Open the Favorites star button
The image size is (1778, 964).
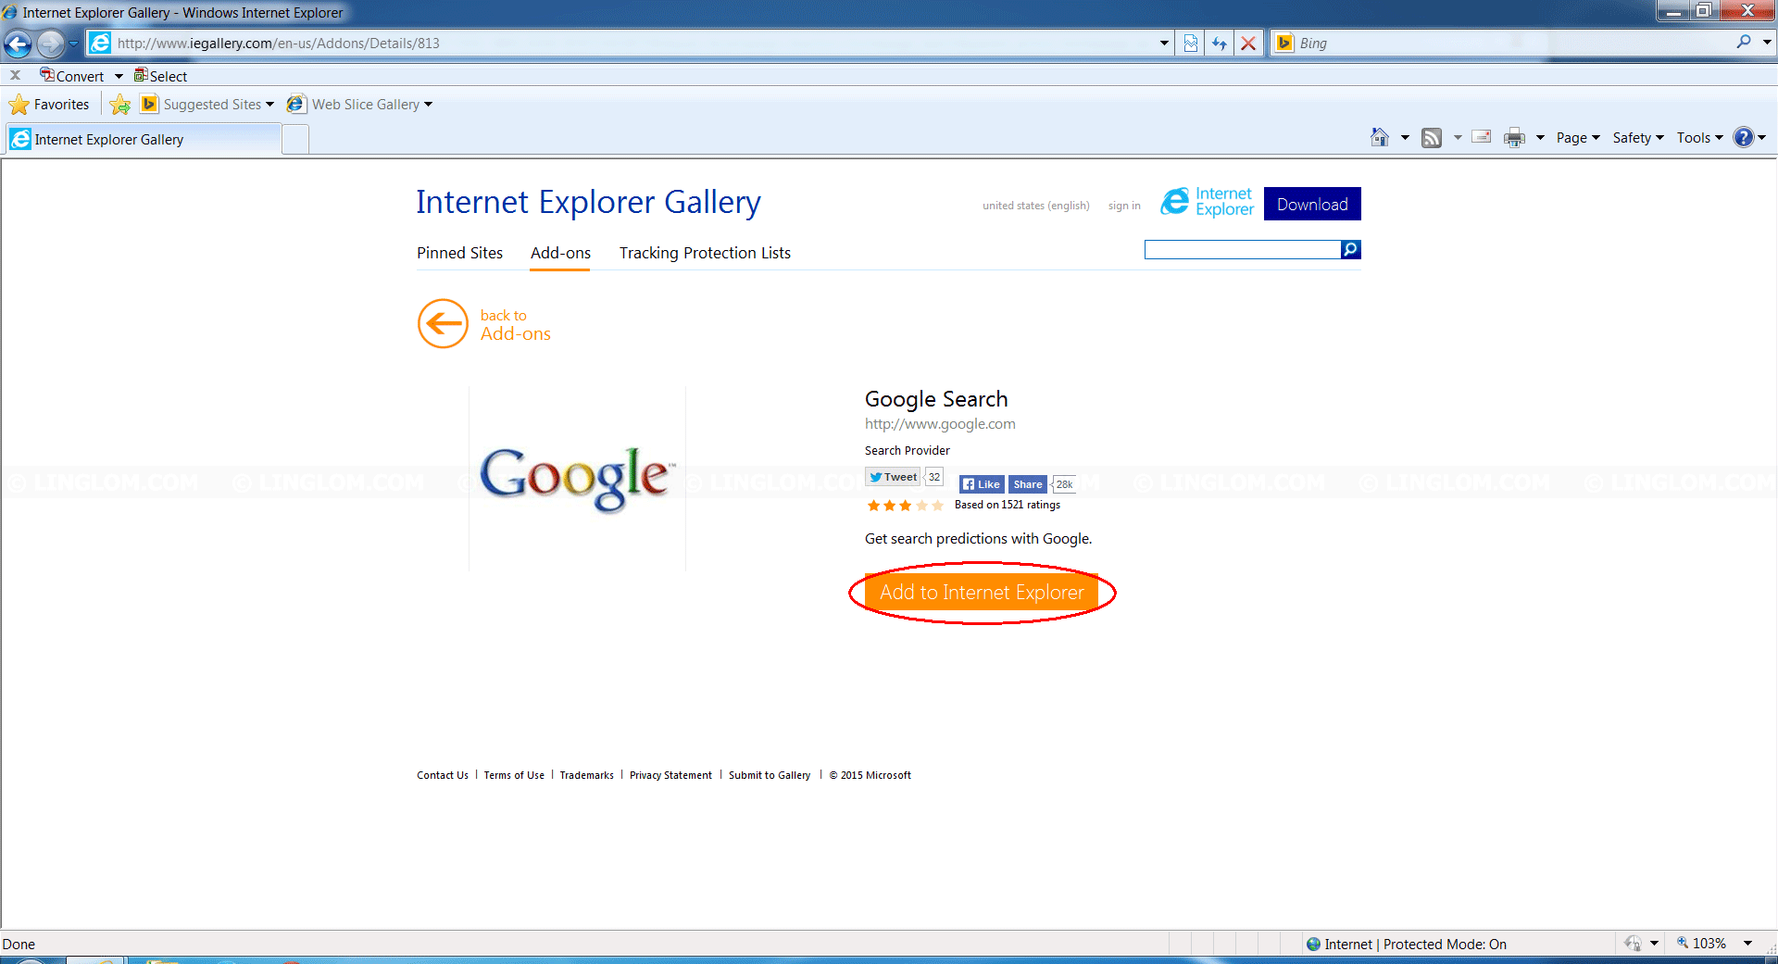50,105
